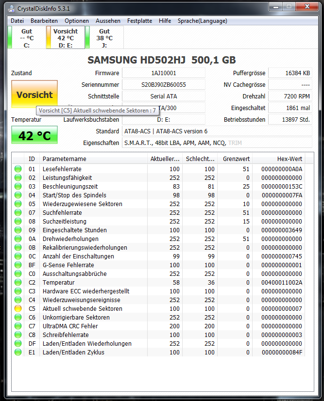The width and height of the screenshot is (324, 401).
Task: Click green status icon for UltraDMA CRC Fehler
Action: click(x=18, y=326)
